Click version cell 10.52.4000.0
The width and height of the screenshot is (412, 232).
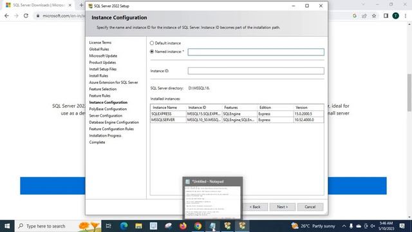coord(309,120)
